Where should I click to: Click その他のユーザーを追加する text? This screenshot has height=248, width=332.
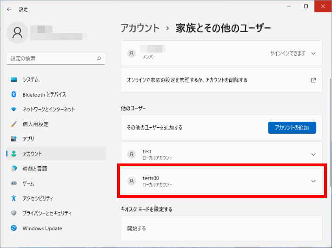point(155,128)
